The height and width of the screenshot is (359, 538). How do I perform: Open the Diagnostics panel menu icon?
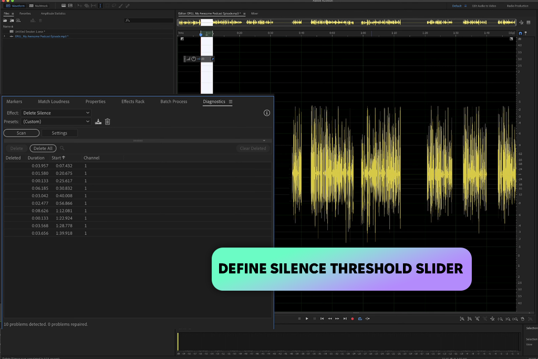pyautogui.click(x=231, y=101)
